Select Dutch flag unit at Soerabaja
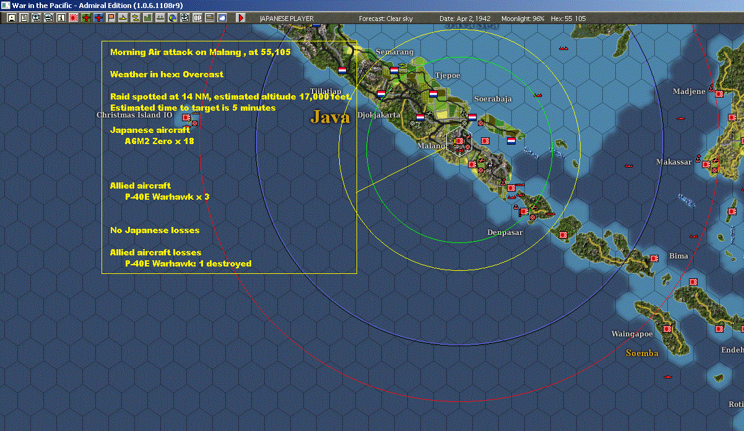 point(472,116)
